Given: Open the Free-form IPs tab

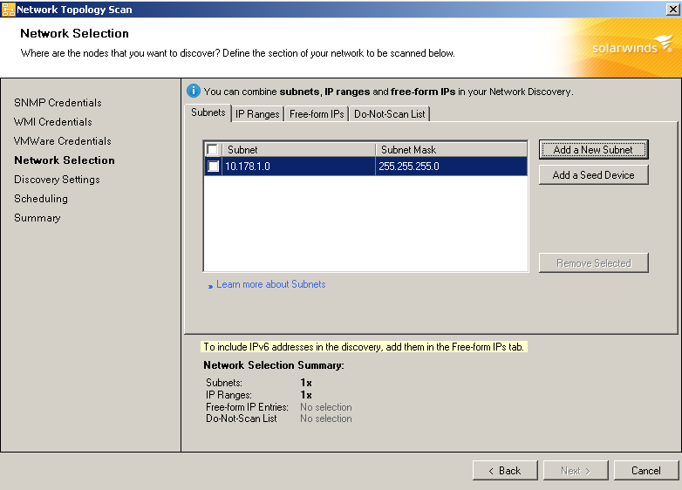Looking at the screenshot, I should pyautogui.click(x=317, y=114).
